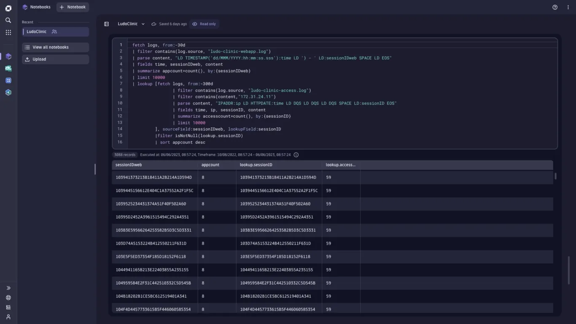Click the results table vertical scrollbar
The width and height of the screenshot is (576, 324).
(x=555, y=176)
